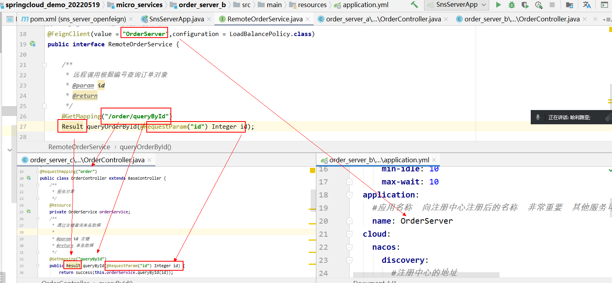Image resolution: width=612 pixels, height=283 pixels.
Task: Run SnsServerApp with the green play icon
Action: [499, 5]
